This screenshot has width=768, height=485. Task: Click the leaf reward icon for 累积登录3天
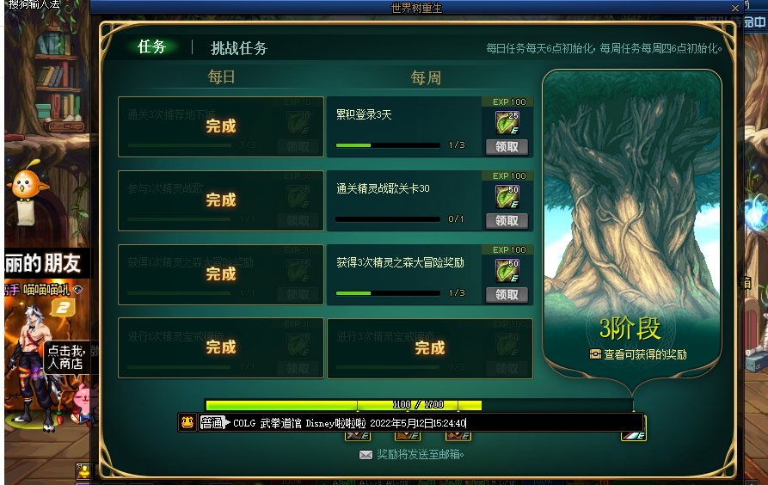click(x=507, y=122)
